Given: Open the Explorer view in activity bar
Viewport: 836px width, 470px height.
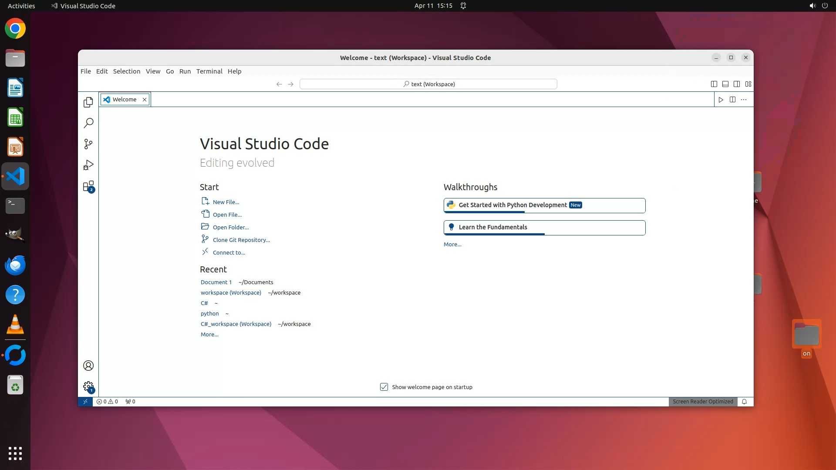Looking at the screenshot, I should [x=88, y=102].
